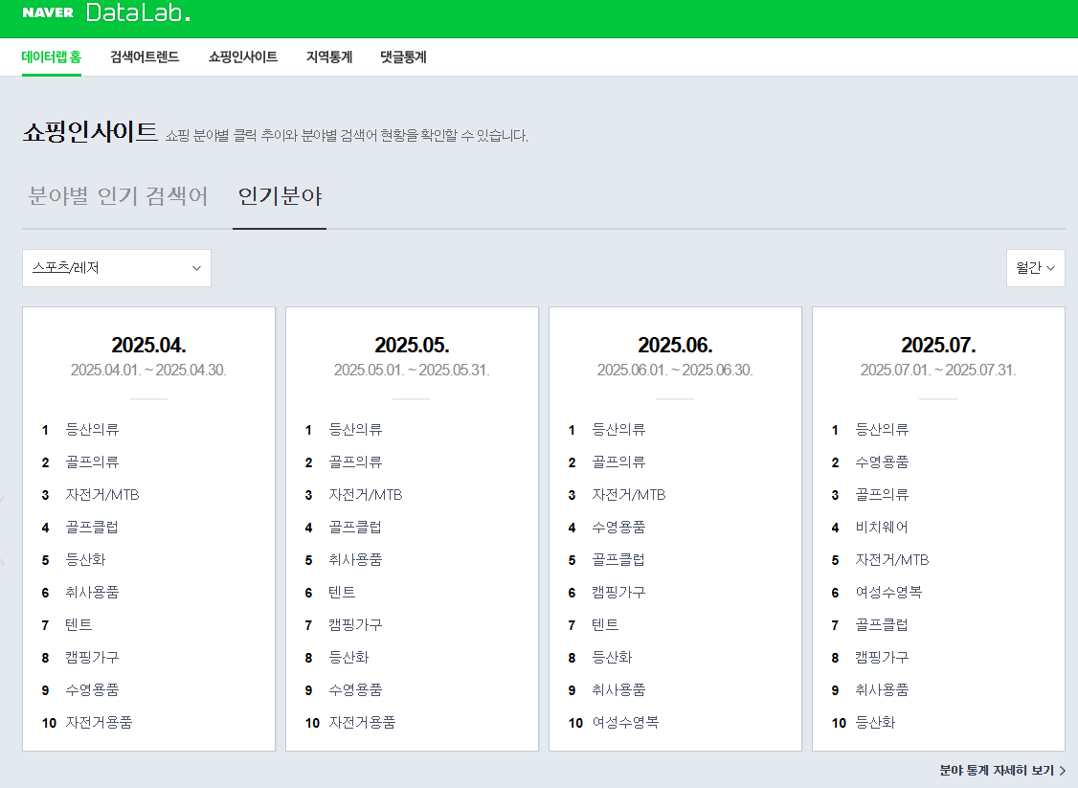The height and width of the screenshot is (788, 1078).
Task: Select 수영용품 ranked second in 2025.07.
Action: (x=882, y=462)
